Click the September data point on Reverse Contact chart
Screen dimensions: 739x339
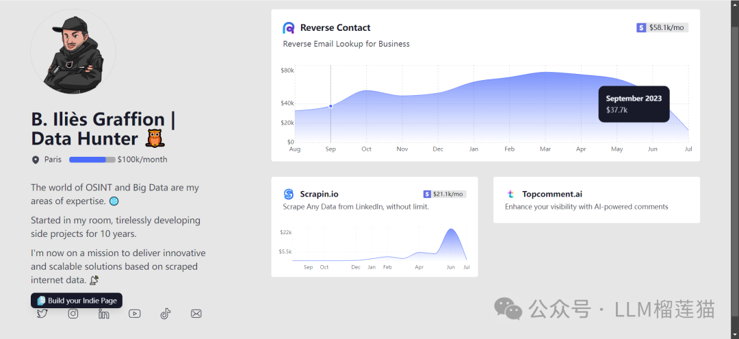[x=331, y=106]
